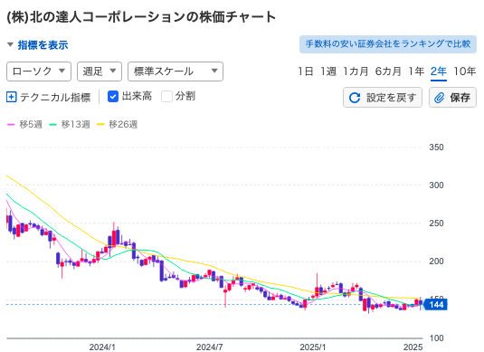Viewport: 484px width, 352px height.
Task: Click the plus icon beside テクニカル指標
Action: tap(12, 97)
